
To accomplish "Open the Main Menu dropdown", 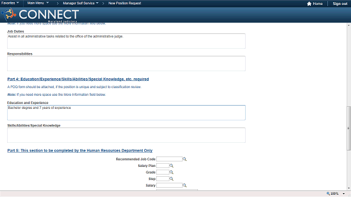I will [38, 3].
